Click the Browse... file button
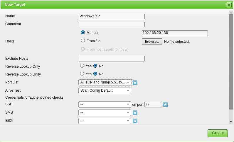 pos(152,42)
